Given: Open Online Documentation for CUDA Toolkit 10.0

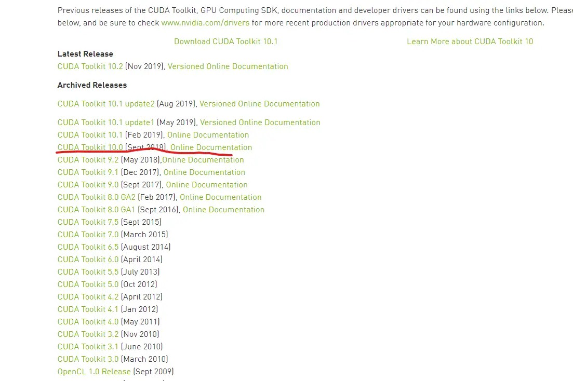Looking at the screenshot, I should [211, 147].
